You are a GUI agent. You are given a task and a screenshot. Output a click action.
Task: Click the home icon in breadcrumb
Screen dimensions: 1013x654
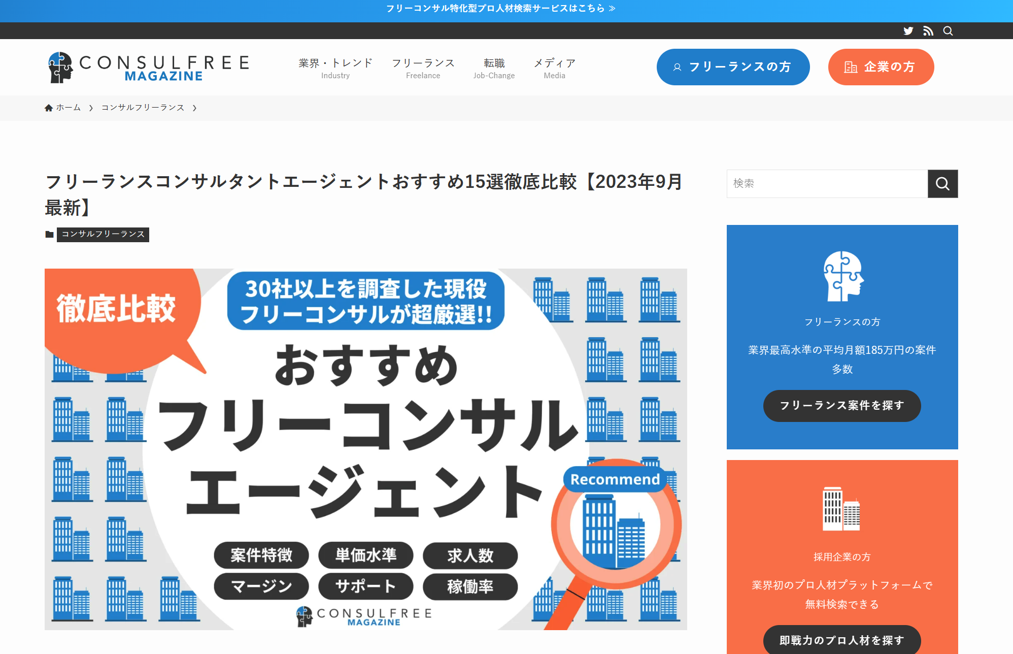coord(49,108)
